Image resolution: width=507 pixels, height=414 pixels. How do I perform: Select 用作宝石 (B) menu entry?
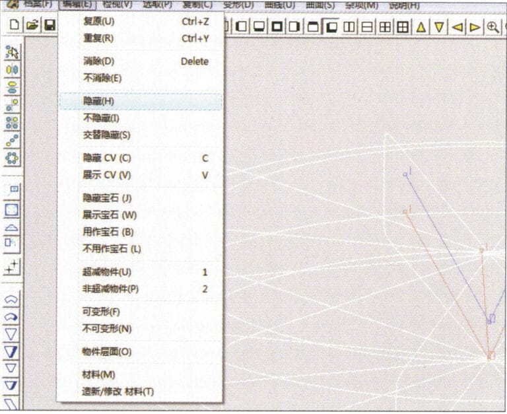[x=141, y=232]
